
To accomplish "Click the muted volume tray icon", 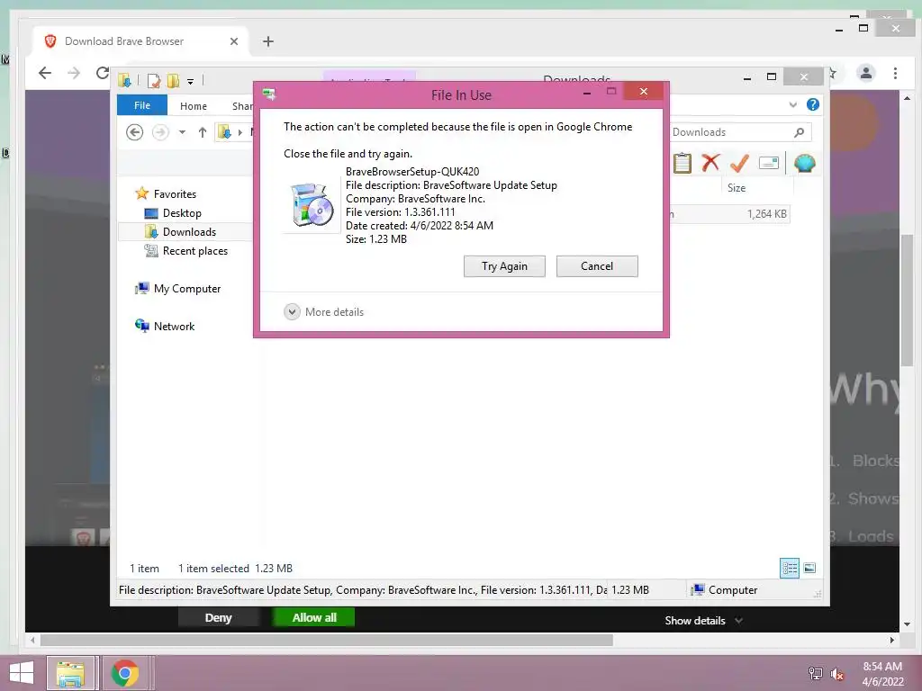I will pos(836,674).
